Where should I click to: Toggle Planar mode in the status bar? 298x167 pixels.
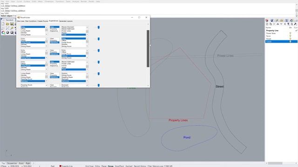pos(104,166)
